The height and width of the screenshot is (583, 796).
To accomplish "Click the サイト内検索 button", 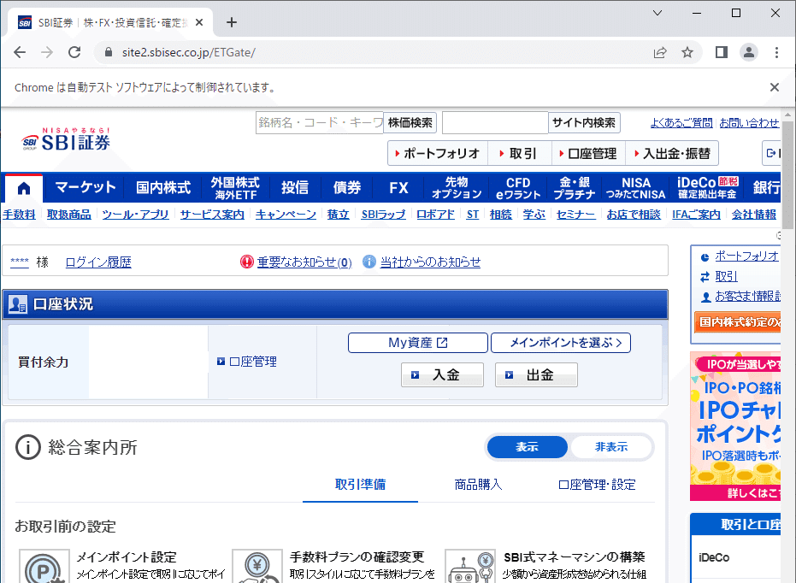I will click(584, 122).
